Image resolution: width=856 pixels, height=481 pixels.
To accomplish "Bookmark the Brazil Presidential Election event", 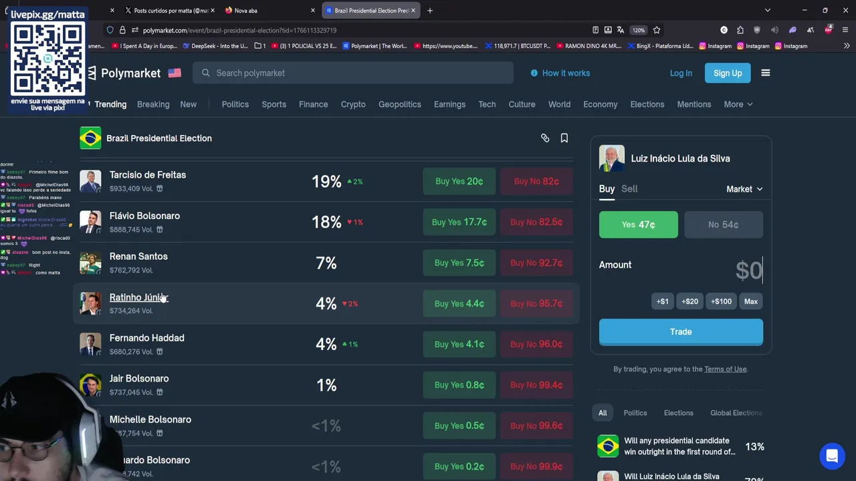I will (564, 138).
